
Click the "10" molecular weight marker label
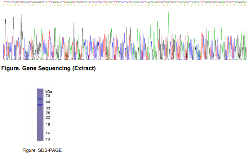point(48,139)
